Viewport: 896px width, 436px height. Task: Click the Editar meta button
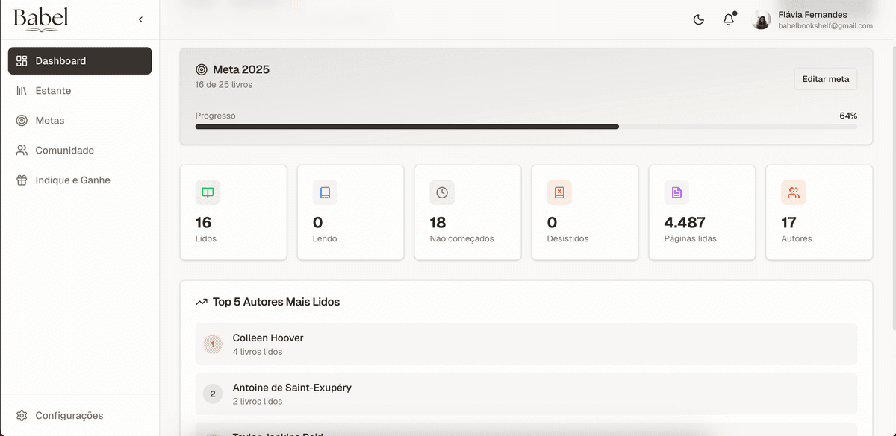click(825, 79)
